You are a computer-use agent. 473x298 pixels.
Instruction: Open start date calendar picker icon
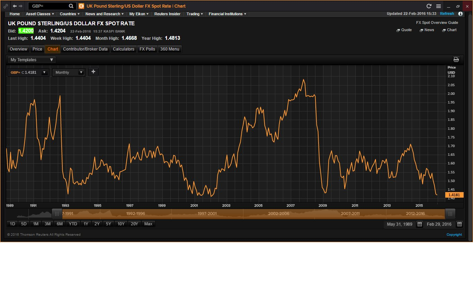pyautogui.click(x=419, y=224)
